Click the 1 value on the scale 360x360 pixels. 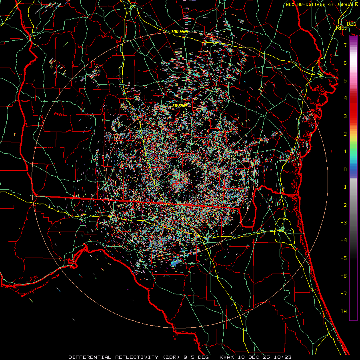pos(345,151)
